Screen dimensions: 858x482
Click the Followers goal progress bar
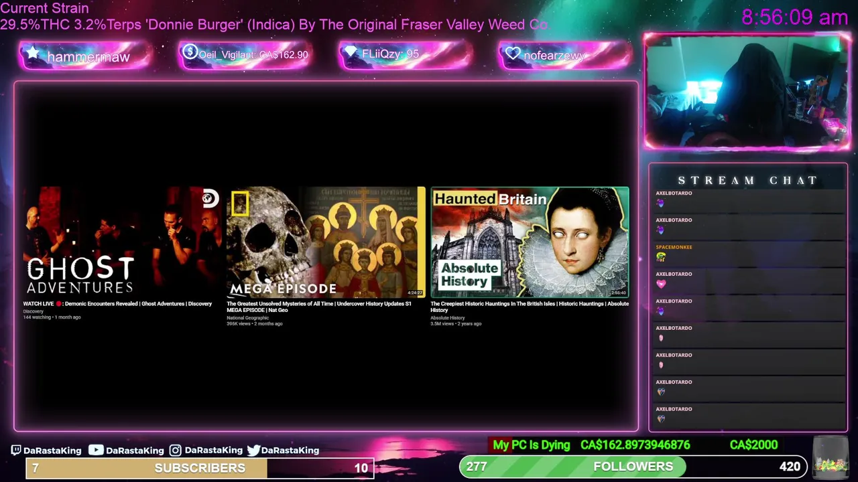634,467
